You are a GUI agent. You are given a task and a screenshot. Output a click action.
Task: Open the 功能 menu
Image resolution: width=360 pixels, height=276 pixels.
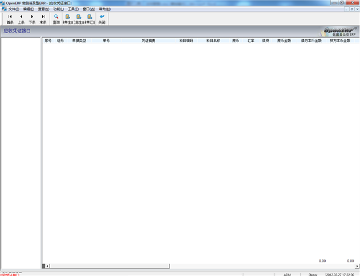click(x=58, y=9)
